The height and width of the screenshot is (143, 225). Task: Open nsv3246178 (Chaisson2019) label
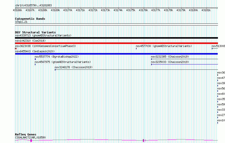(74, 67)
